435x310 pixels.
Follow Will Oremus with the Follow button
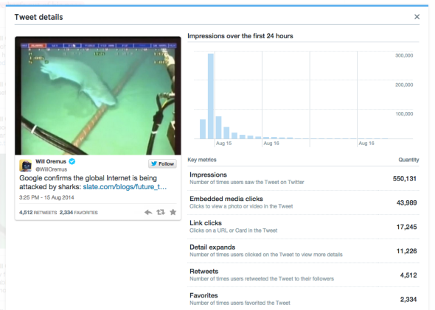pyautogui.click(x=162, y=163)
